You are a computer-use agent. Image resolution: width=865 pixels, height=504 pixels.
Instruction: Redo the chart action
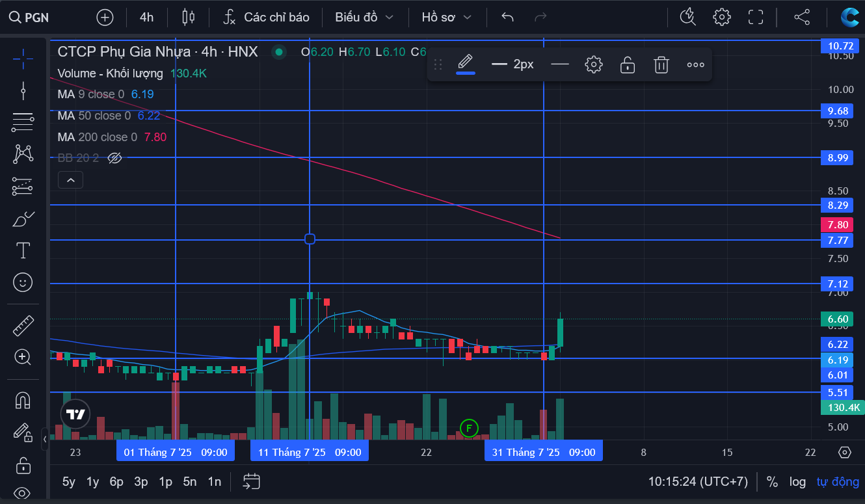tap(540, 18)
